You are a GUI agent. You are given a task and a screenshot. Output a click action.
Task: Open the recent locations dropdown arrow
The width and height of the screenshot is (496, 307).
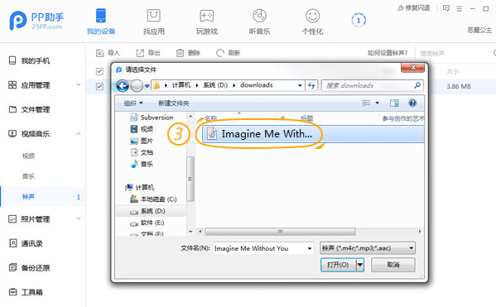147,86
